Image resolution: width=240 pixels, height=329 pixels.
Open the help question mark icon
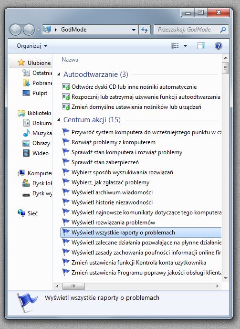pyautogui.click(x=218, y=46)
